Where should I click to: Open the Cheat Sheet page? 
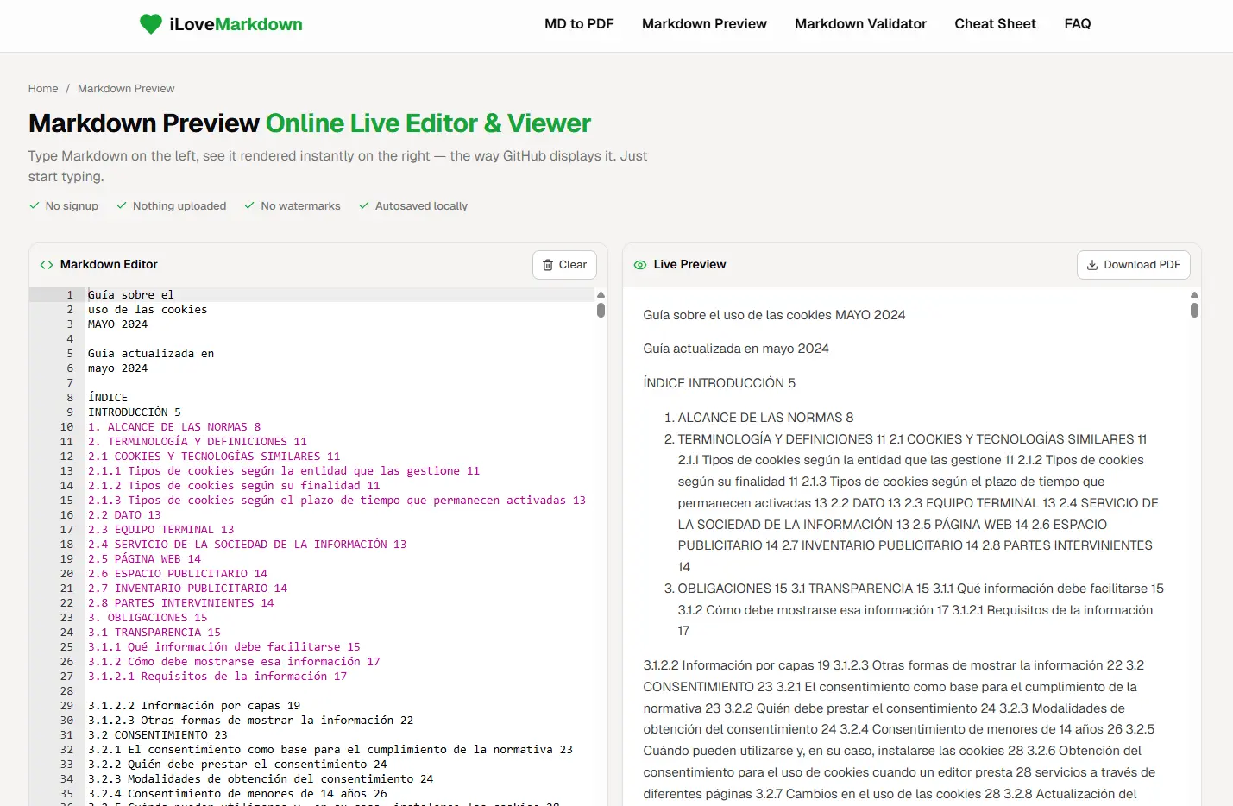pos(995,24)
